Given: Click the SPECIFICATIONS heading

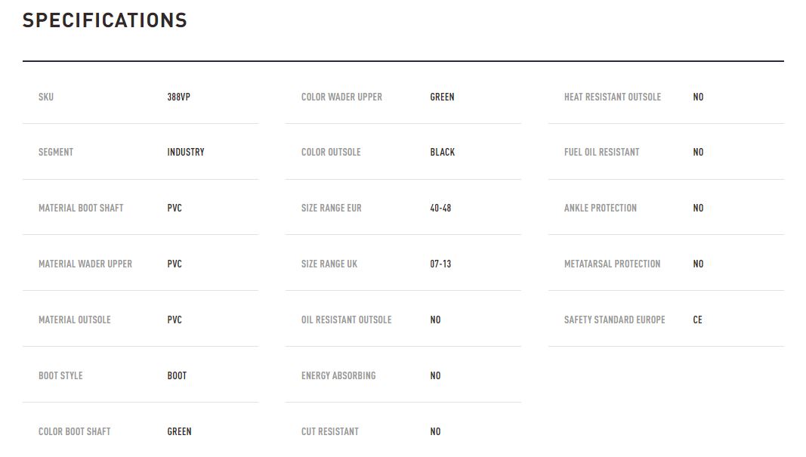Looking at the screenshot, I should pos(104,20).
